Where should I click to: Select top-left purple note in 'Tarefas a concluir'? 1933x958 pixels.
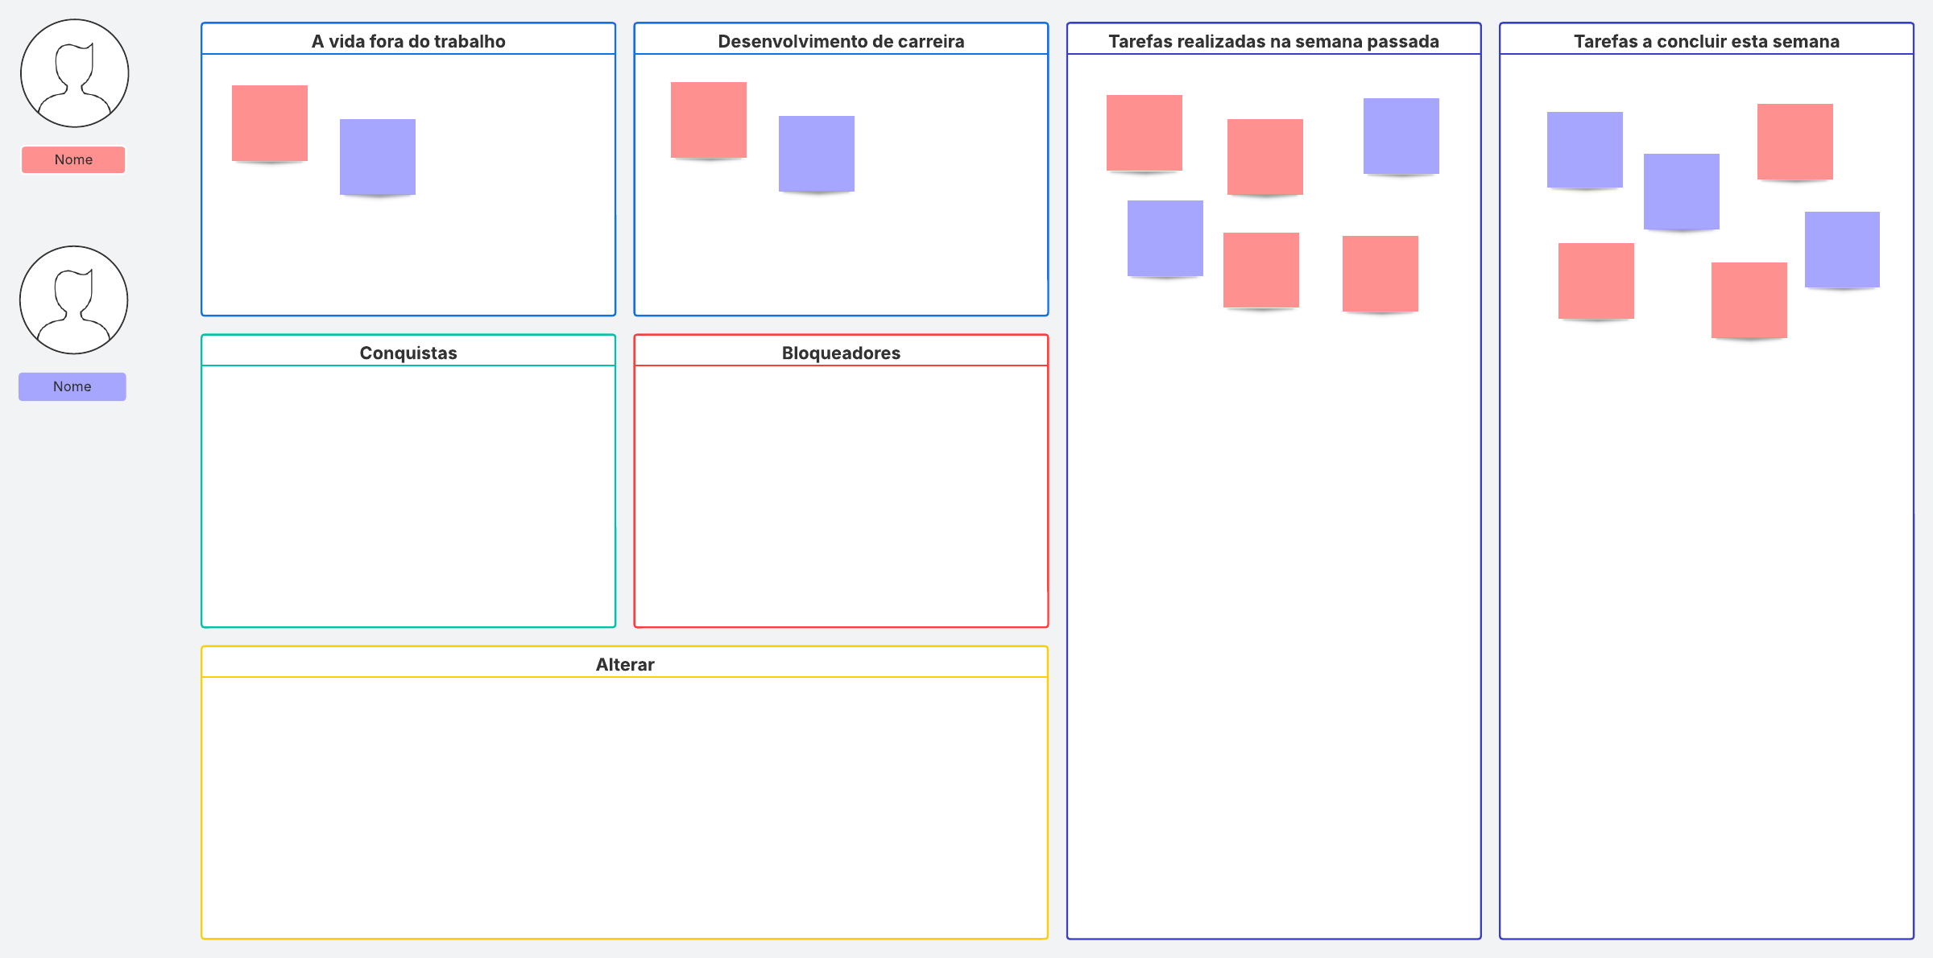(1585, 150)
